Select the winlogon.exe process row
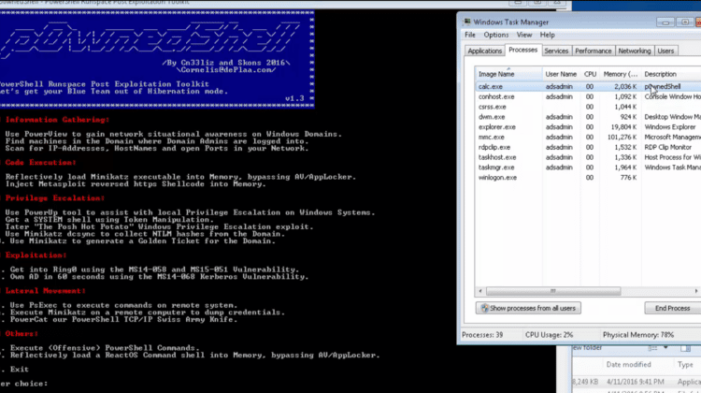701x393 pixels. (x=588, y=178)
